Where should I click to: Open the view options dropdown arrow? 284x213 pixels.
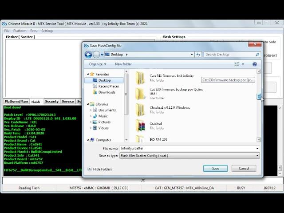(x=243, y=64)
